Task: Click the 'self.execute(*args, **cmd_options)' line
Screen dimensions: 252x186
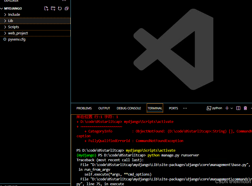Action: click(118, 174)
